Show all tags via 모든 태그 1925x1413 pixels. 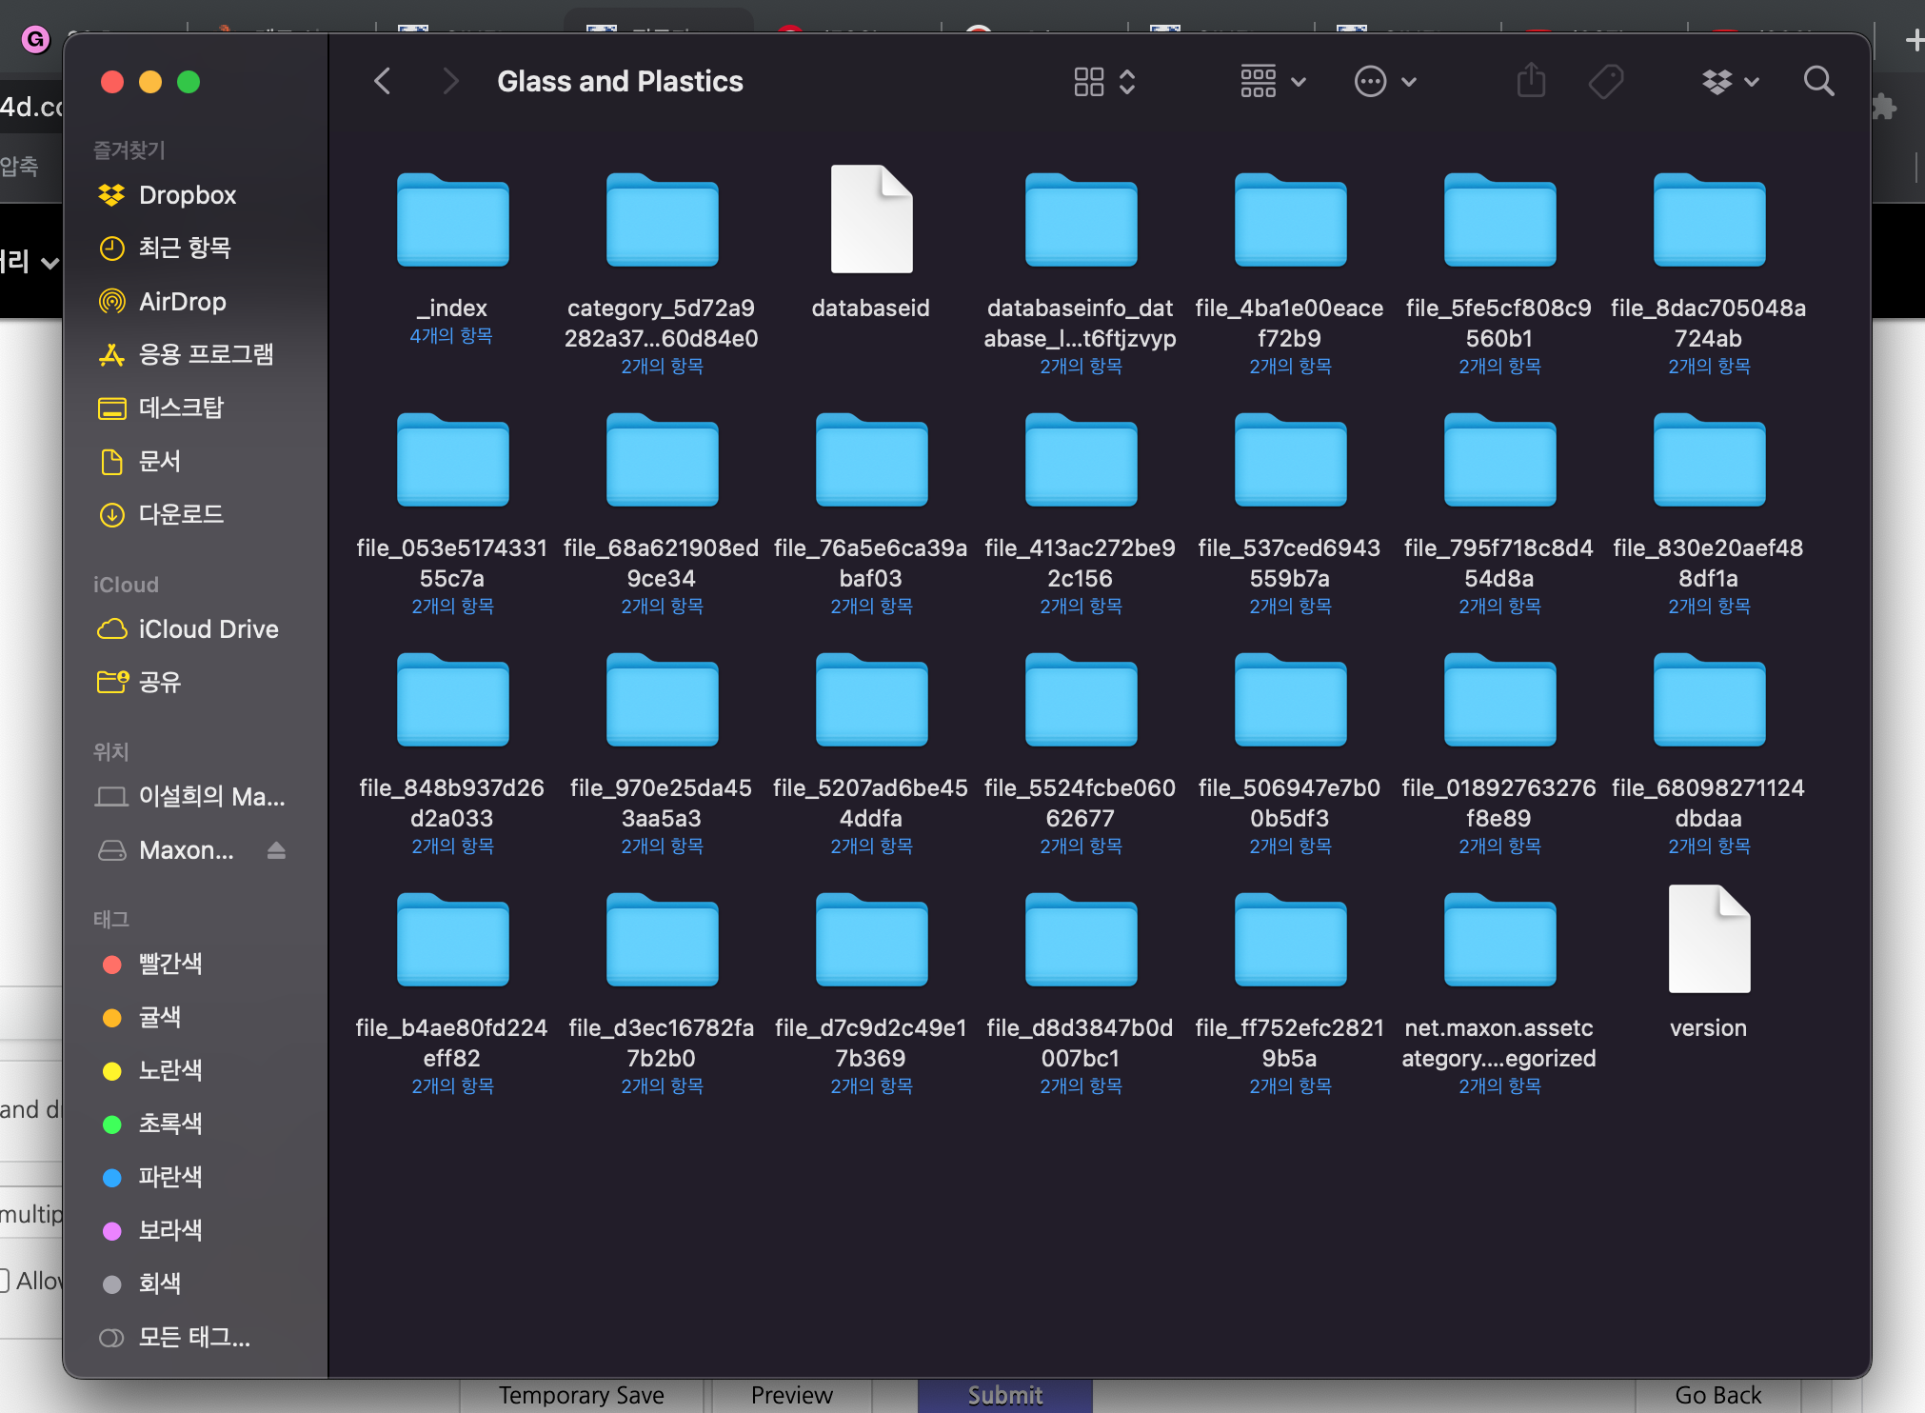(x=195, y=1338)
